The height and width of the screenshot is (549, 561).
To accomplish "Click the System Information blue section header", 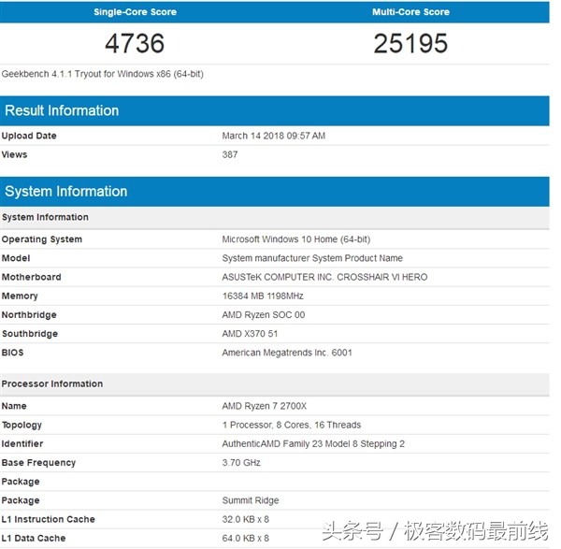I will 274,192.
